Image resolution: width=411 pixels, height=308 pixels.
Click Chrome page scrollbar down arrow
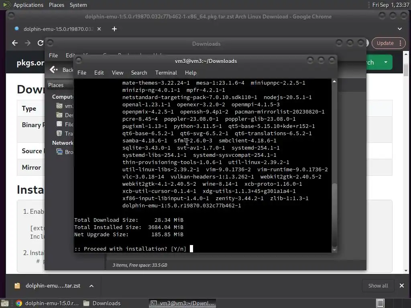pos(406,271)
